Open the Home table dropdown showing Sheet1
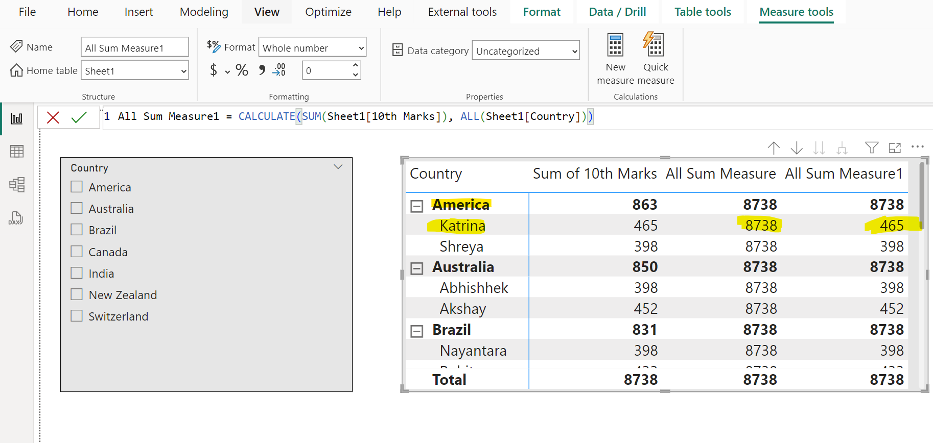This screenshot has width=933, height=443. click(x=135, y=71)
